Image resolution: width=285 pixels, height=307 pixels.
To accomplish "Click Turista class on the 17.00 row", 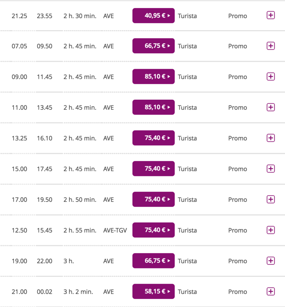I will [187, 199].
